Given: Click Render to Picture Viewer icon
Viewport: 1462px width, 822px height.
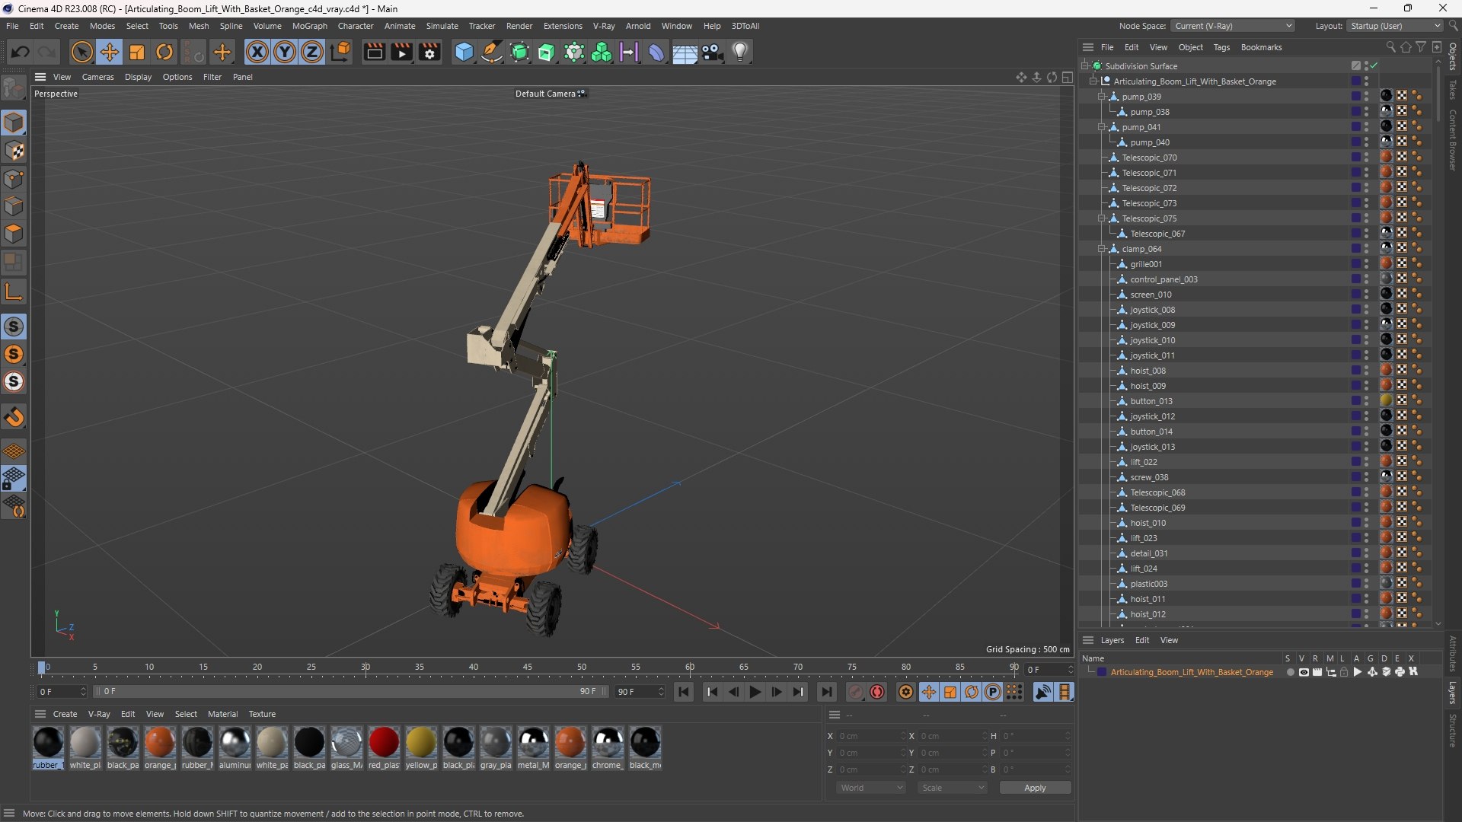Looking at the screenshot, I should pos(401,52).
